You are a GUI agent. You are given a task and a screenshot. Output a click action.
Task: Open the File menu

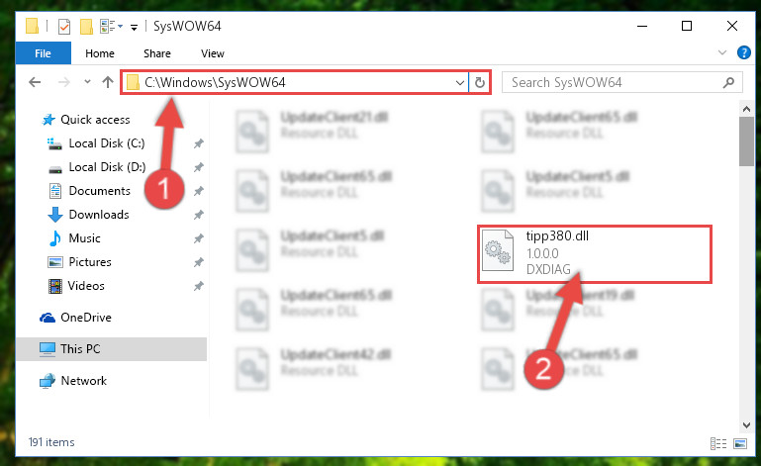point(44,53)
